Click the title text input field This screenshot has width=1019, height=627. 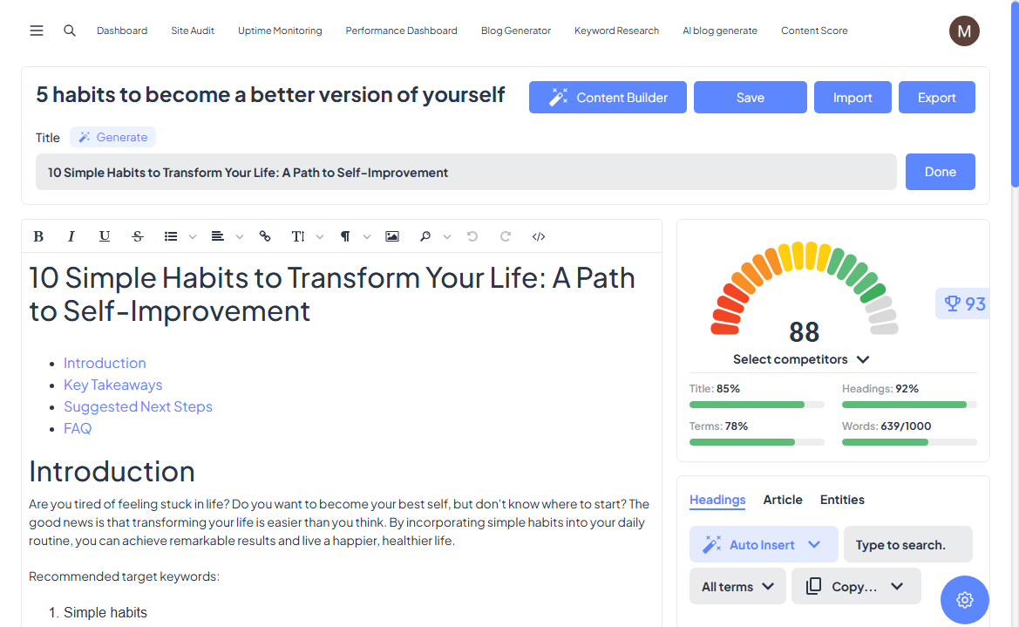point(465,173)
